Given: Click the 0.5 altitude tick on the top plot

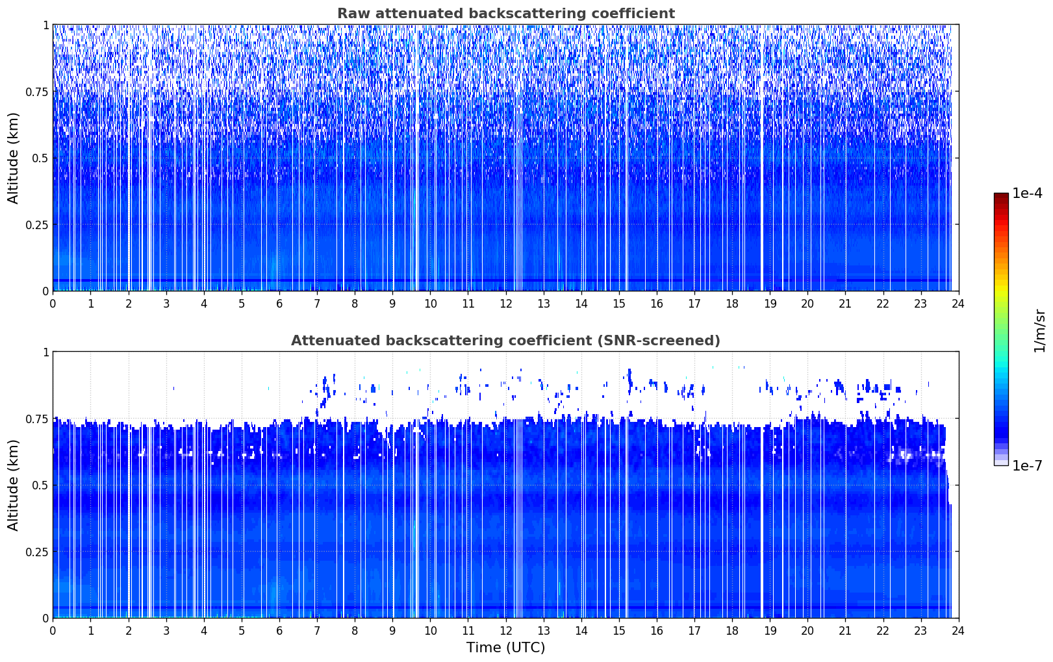Looking at the screenshot, I should tap(41, 158).
